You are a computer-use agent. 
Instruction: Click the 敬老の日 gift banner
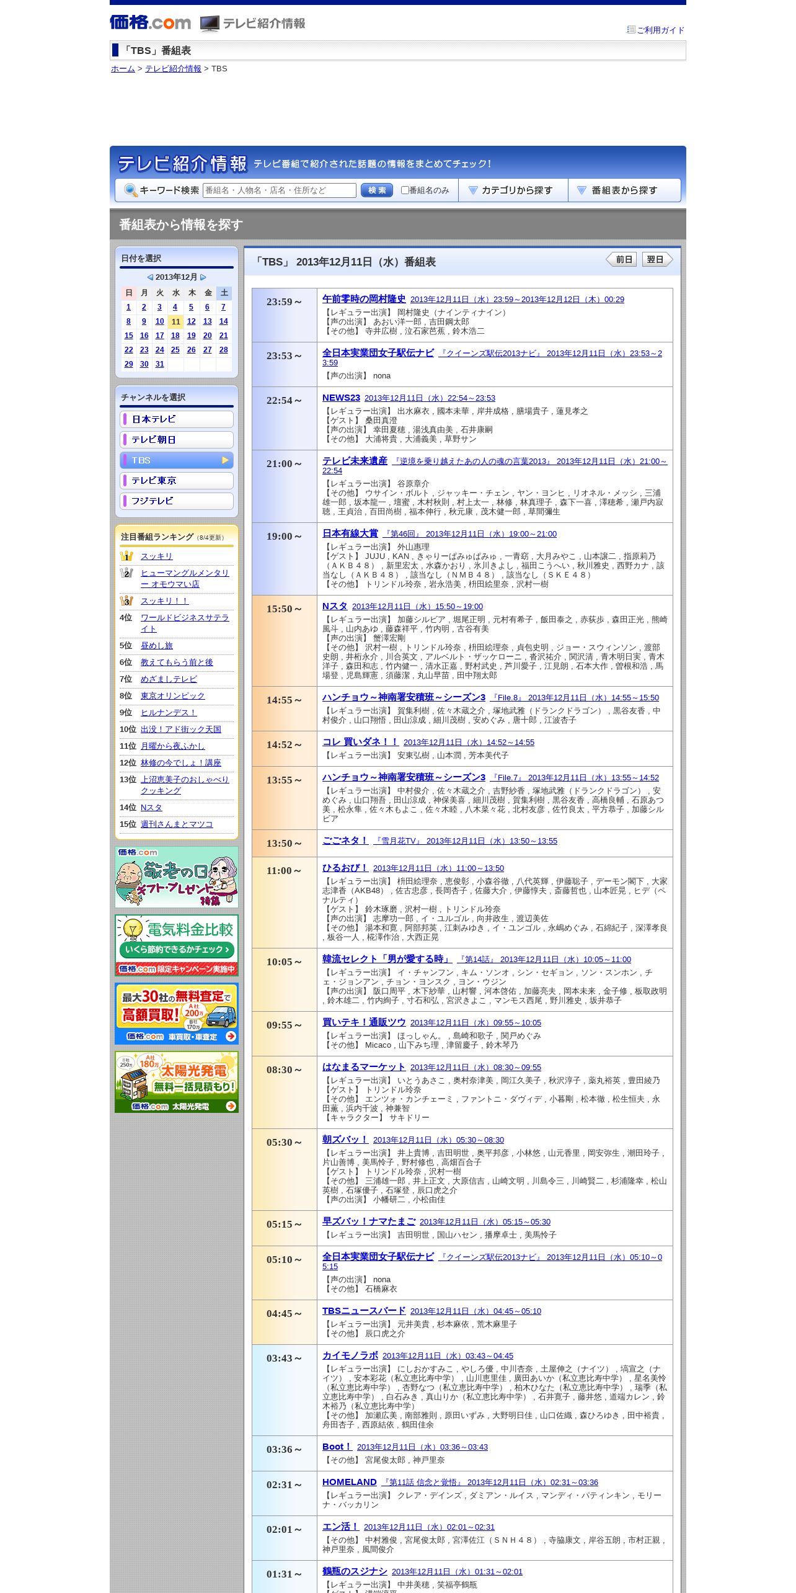[177, 877]
